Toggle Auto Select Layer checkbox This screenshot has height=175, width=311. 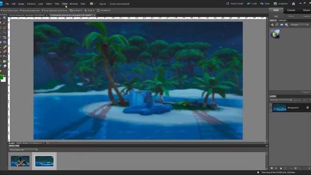click(1, 10)
